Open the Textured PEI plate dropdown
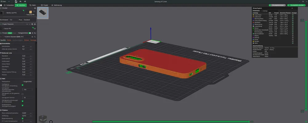 [30, 15]
